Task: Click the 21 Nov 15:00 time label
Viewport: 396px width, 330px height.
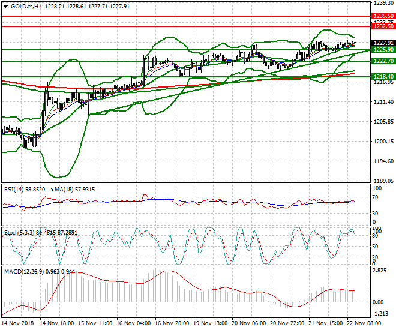Action: point(326,323)
